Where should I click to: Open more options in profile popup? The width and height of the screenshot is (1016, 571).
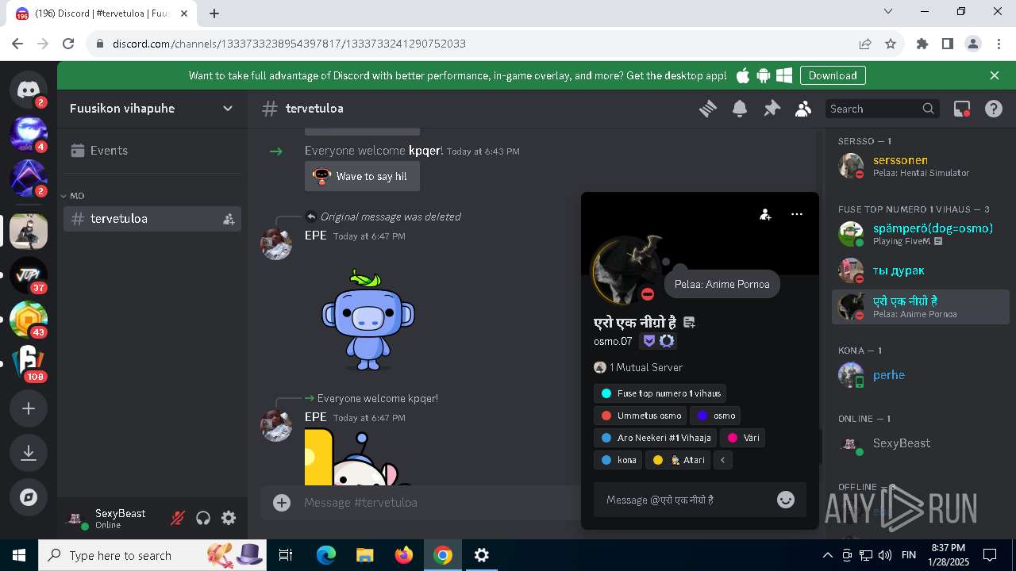pos(797,214)
